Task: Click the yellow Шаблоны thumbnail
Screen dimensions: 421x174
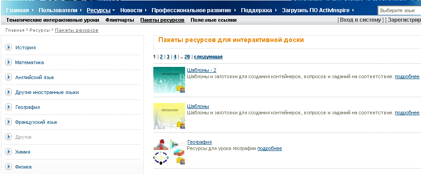Action: point(169,116)
